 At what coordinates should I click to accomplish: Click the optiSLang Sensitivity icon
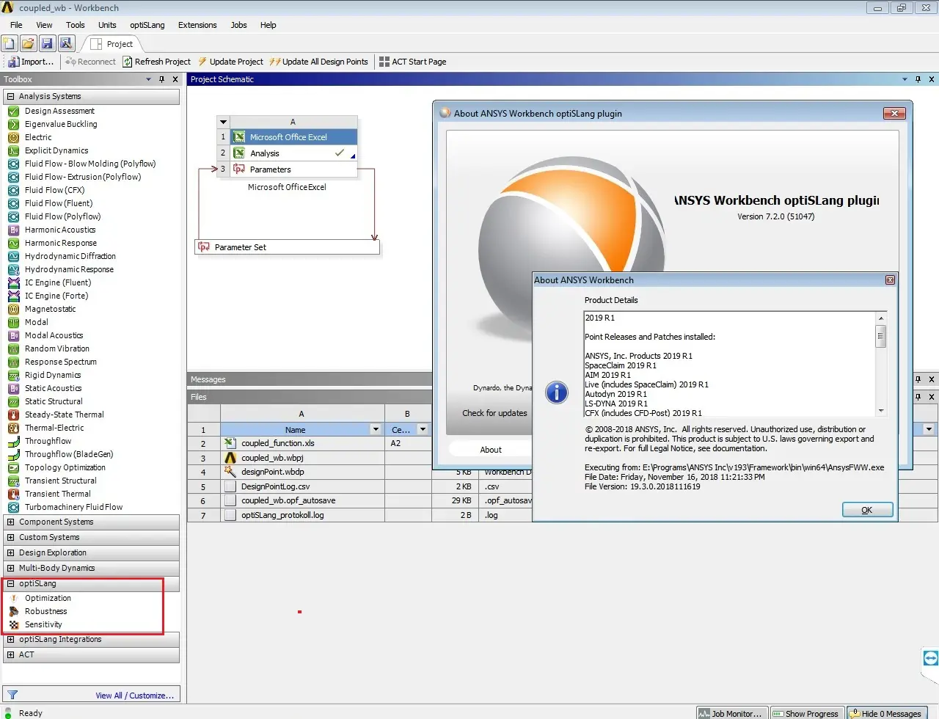13,624
